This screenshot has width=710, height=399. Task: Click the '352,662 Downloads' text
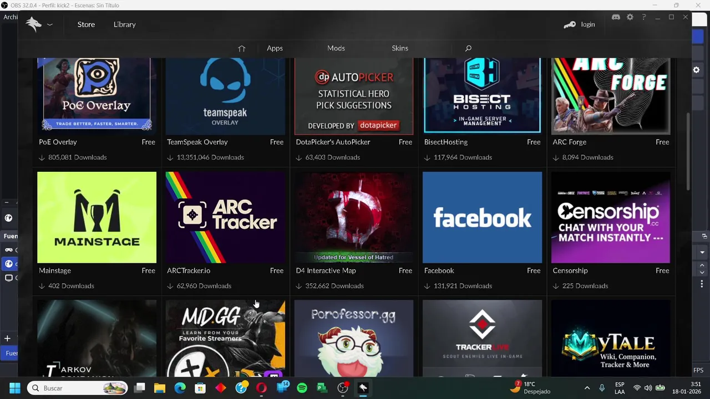tap(334, 286)
